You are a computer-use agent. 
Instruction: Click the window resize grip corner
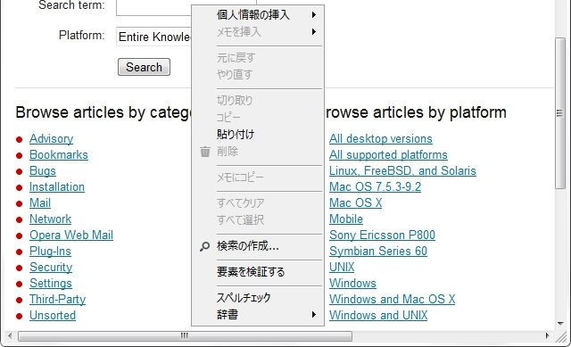point(561,337)
